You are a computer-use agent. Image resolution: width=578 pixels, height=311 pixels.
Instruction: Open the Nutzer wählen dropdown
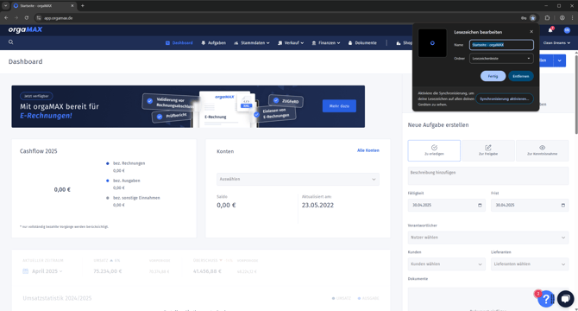(488, 238)
